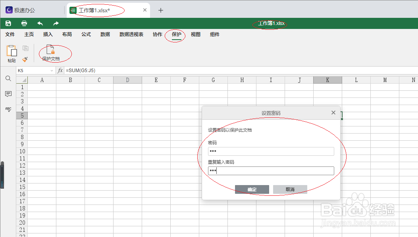Open print via the printer icon
This screenshot has width=418, height=237.
pos(24,23)
